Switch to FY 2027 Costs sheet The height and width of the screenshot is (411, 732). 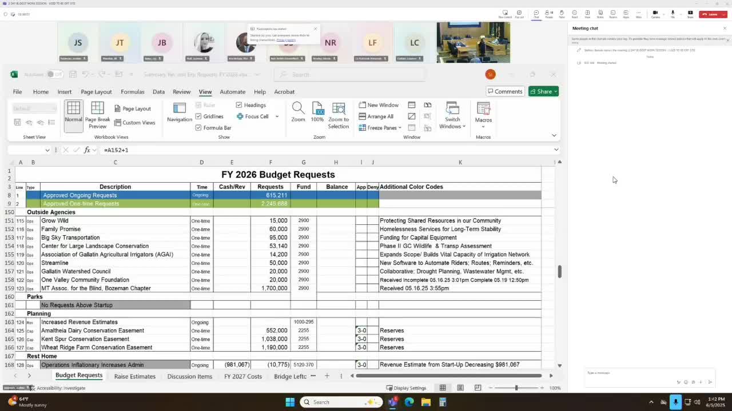pos(243,376)
